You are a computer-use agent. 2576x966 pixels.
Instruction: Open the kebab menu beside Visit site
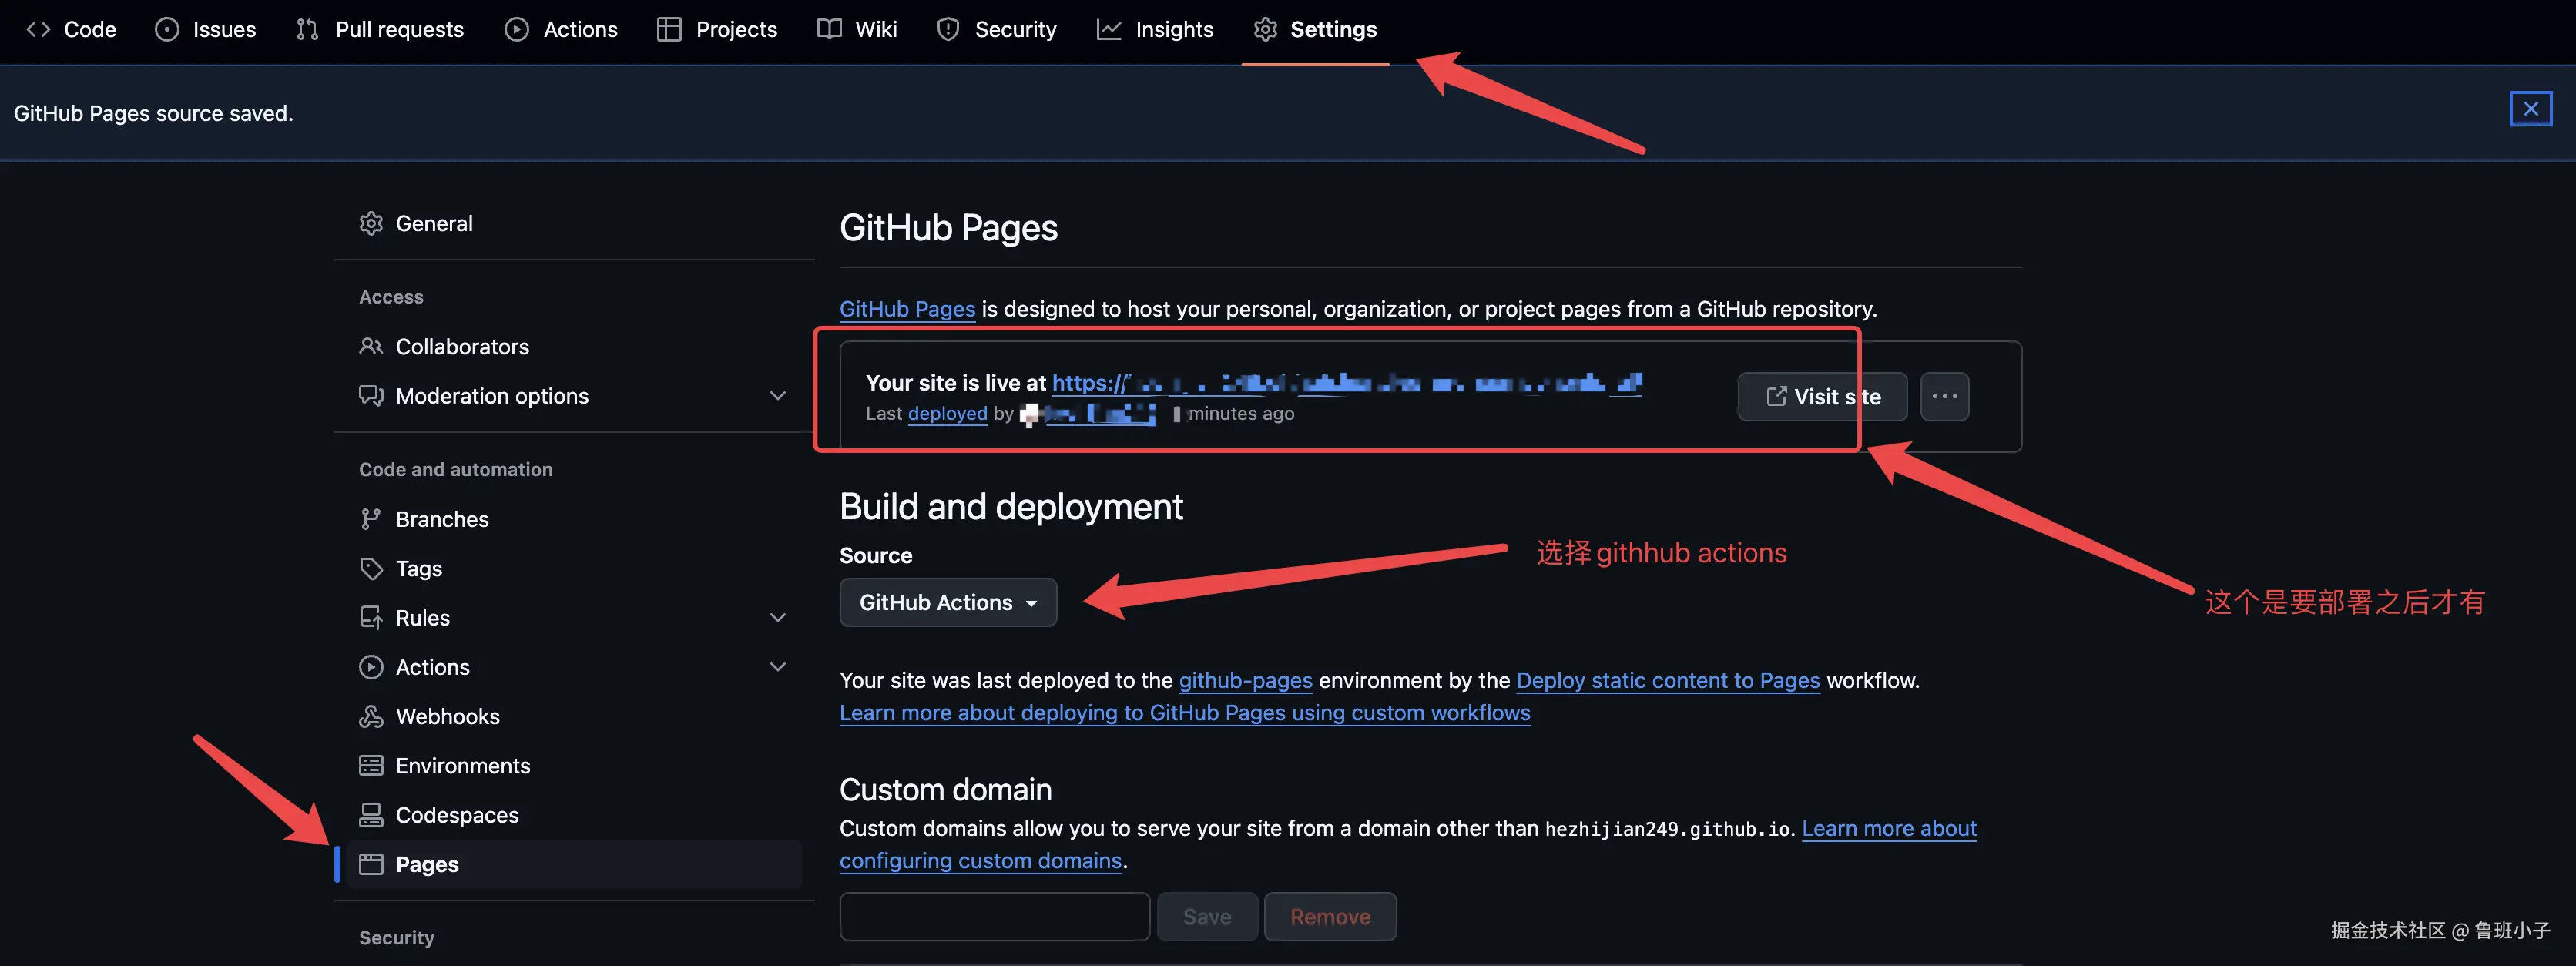[x=1944, y=396]
